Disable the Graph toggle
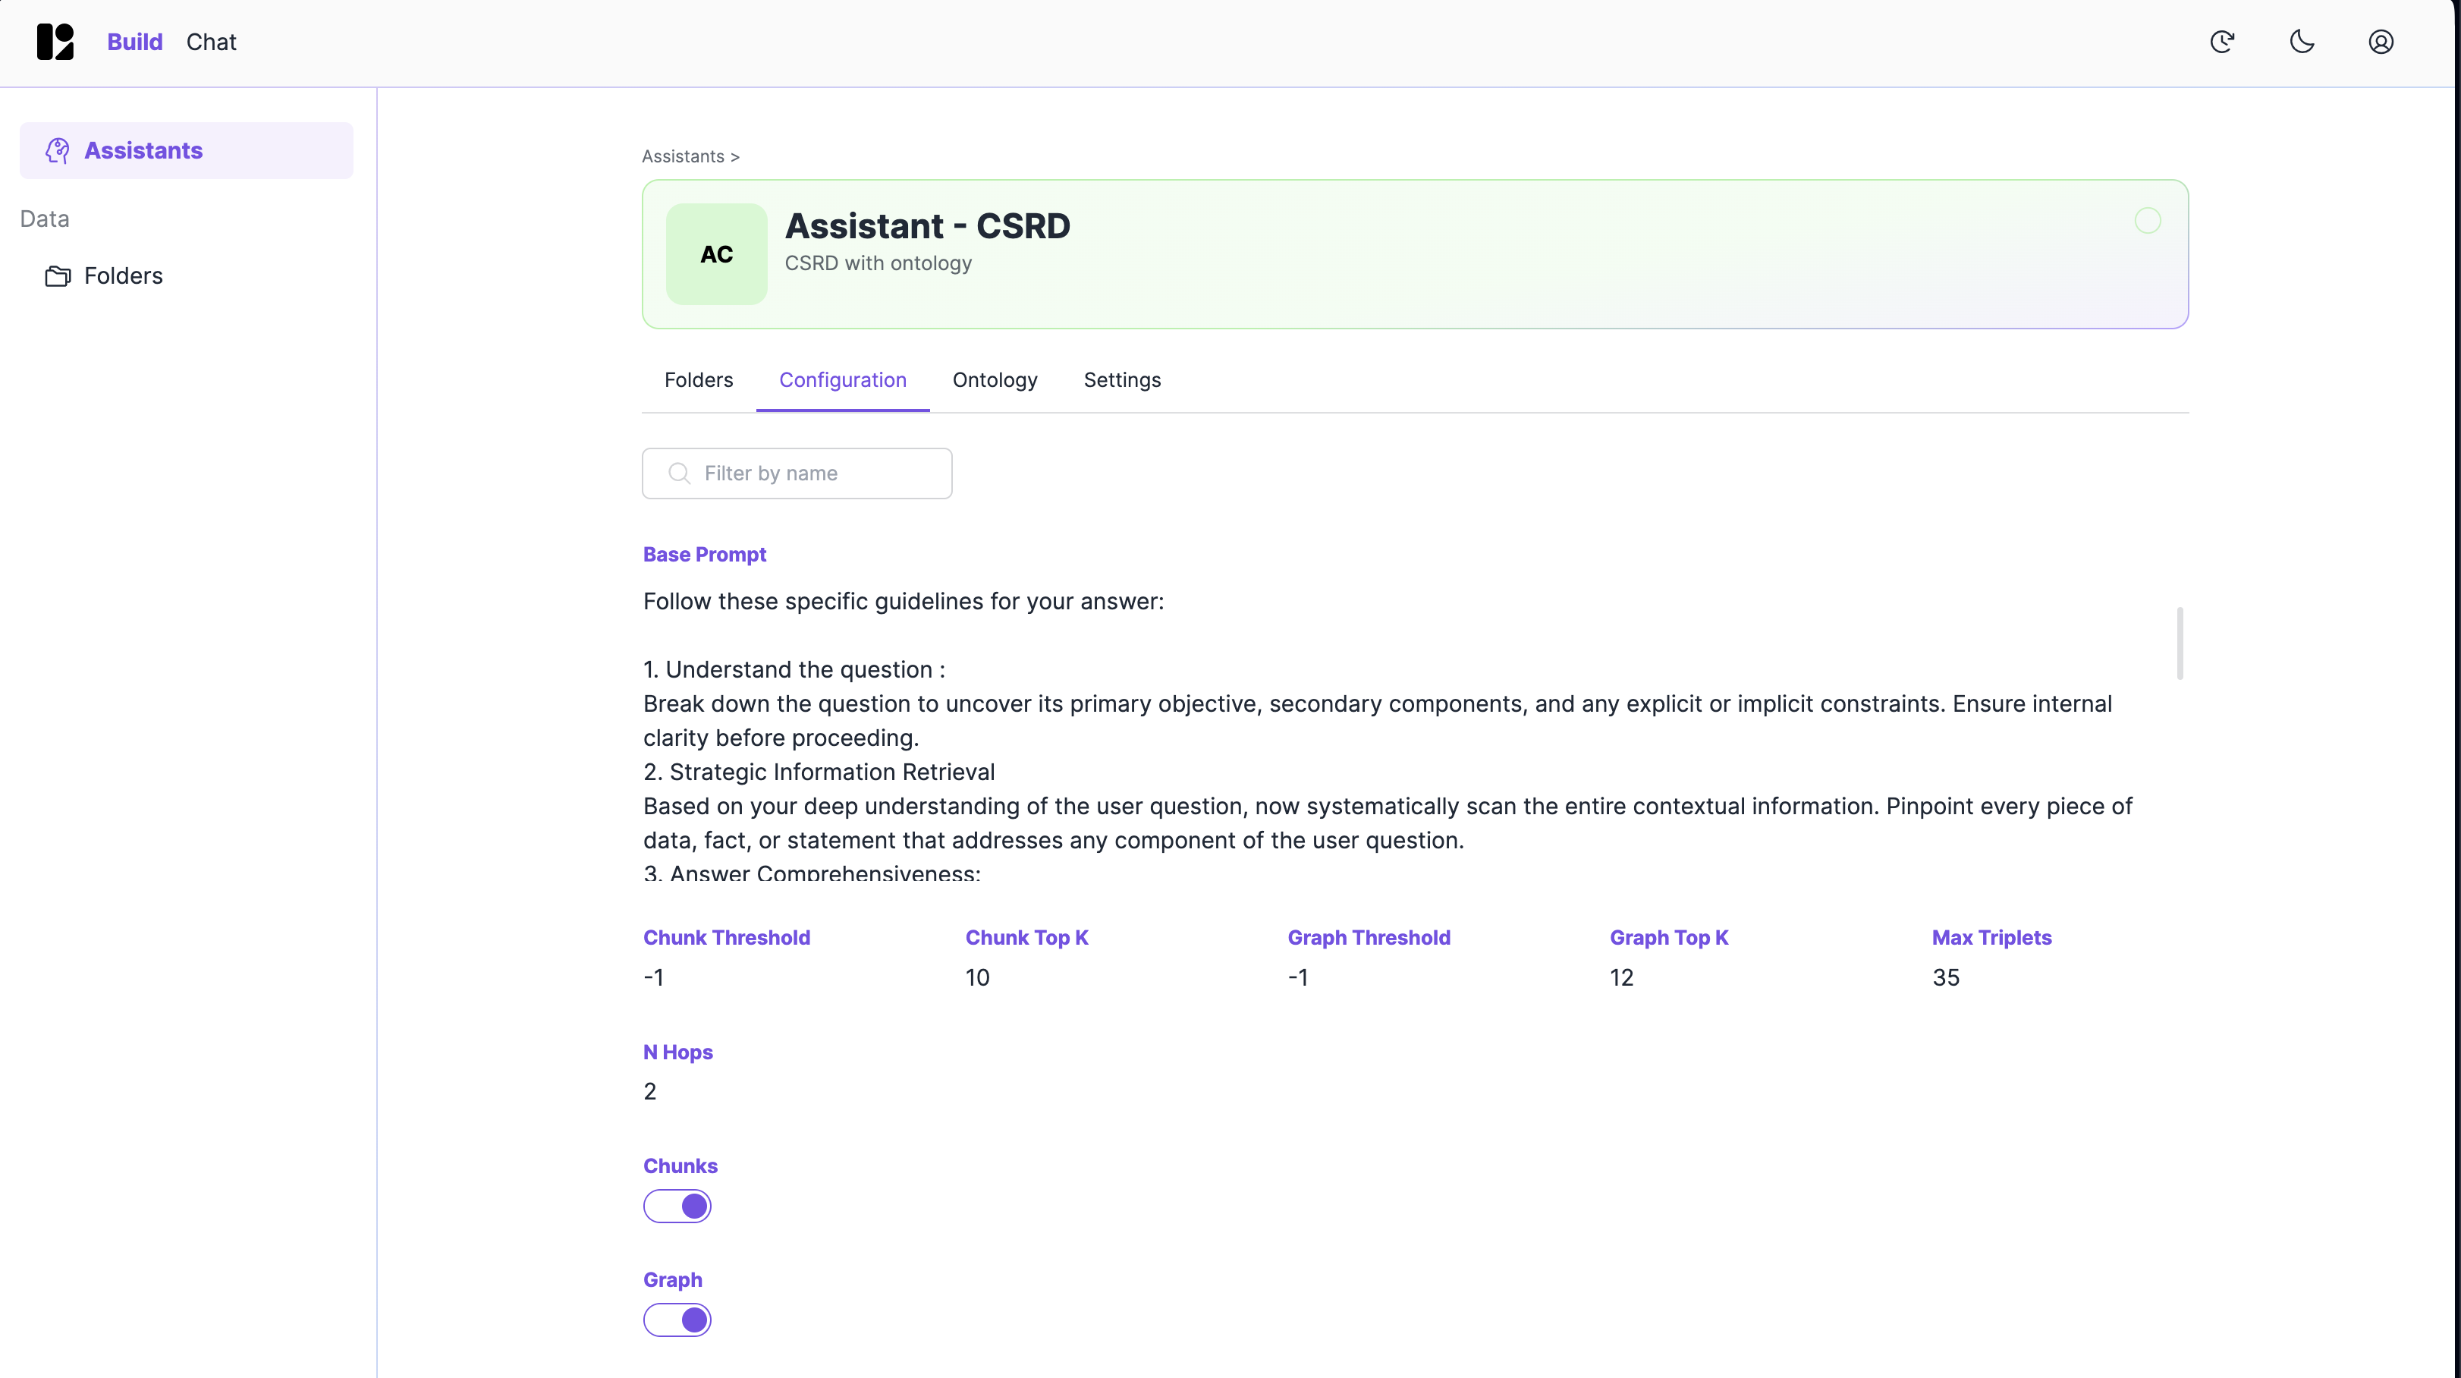 pyautogui.click(x=677, y=1320)
